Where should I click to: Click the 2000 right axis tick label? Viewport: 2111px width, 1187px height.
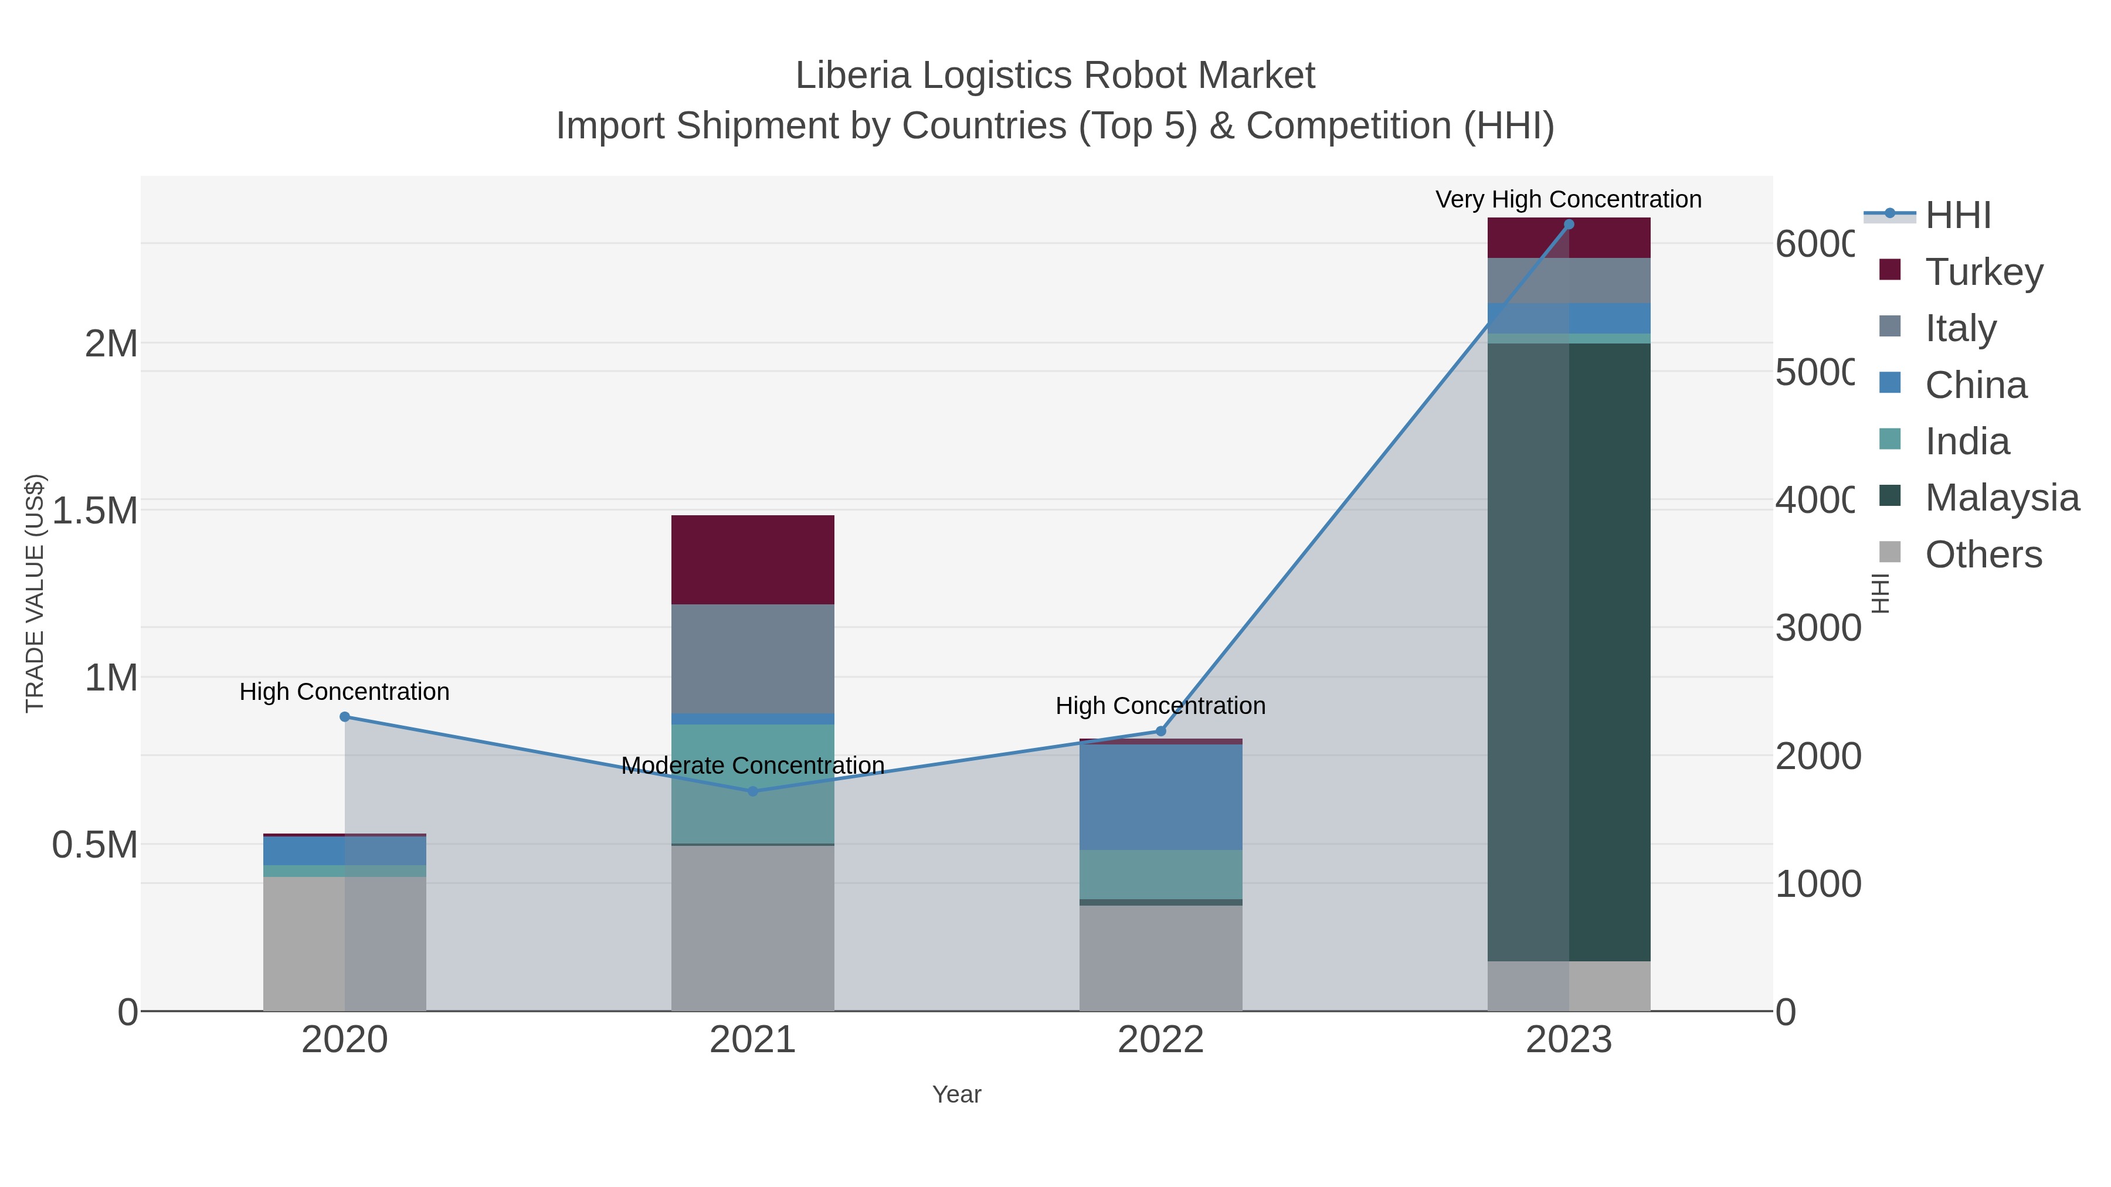1818,757
